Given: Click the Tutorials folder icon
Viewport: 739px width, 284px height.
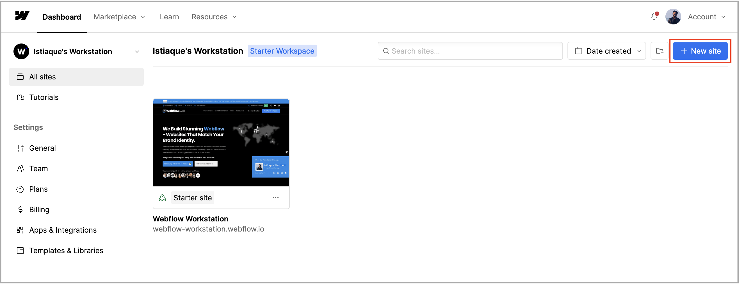Looking at the screenshot, I should [20, 98].
